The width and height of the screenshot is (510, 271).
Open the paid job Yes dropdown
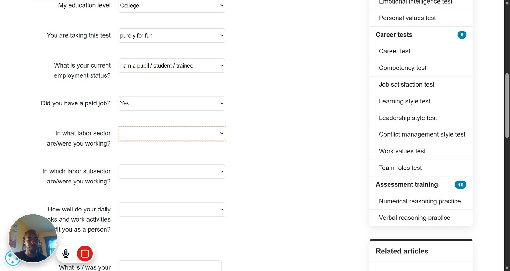click(x=172, y=103)
